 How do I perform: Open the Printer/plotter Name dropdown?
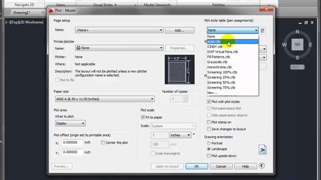(x=119, y=48)
